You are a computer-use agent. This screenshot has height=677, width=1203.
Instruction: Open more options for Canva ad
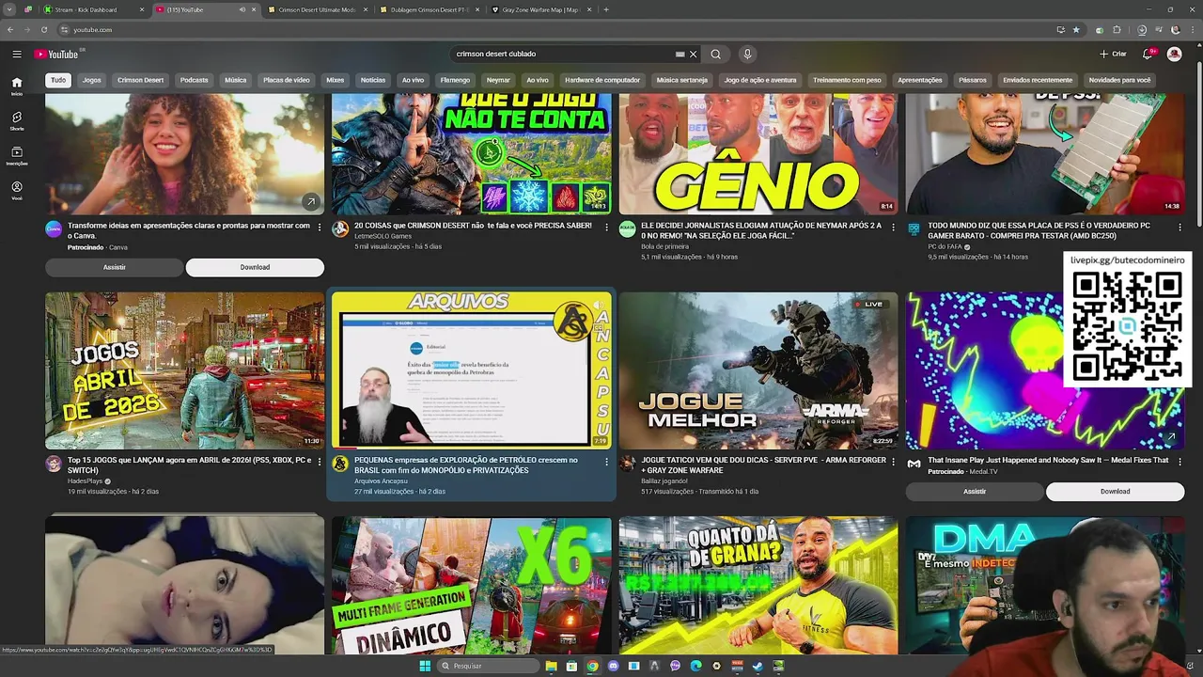coord(320,227)
